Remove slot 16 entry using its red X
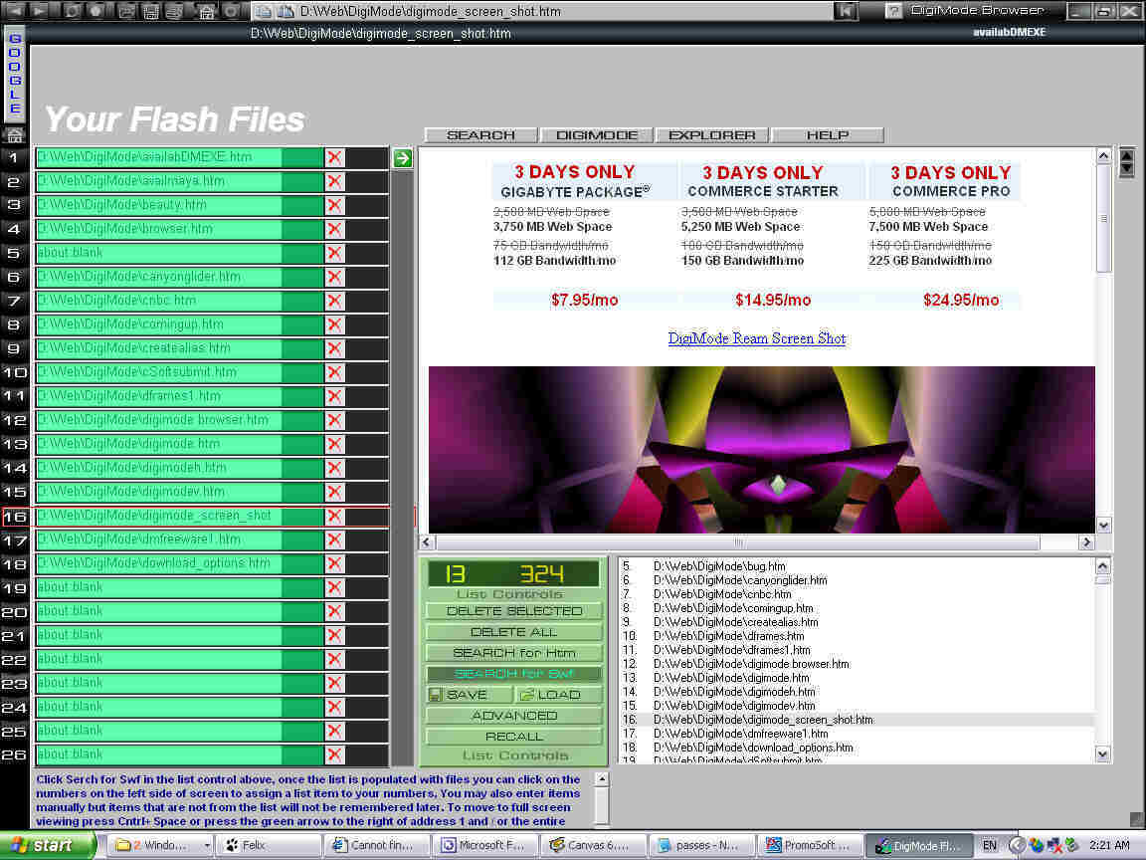 tap(334, 516)
